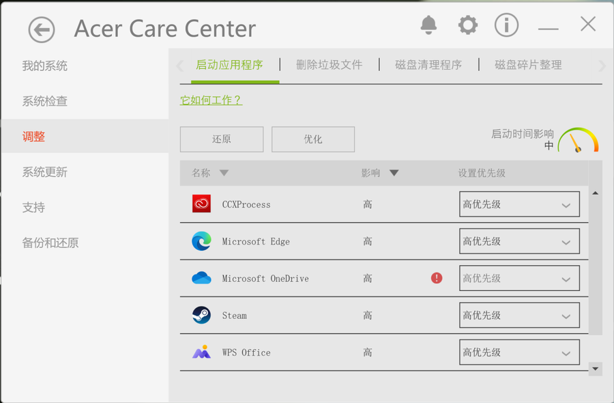Click the Steam app icon

pos(201,315)
